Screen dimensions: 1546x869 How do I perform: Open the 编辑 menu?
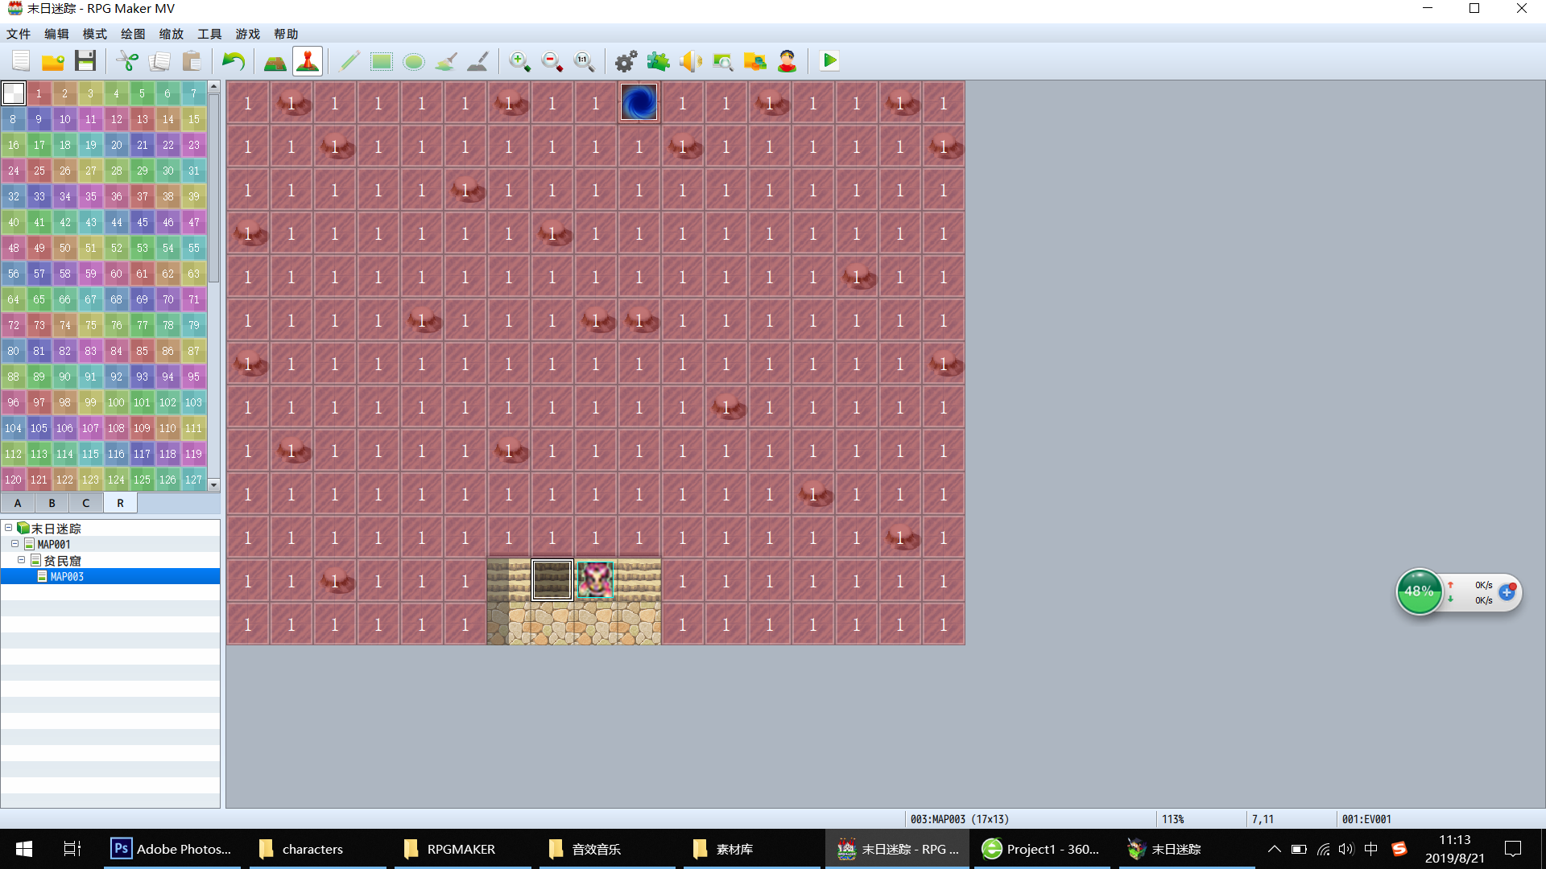click(x=56, y=34)
